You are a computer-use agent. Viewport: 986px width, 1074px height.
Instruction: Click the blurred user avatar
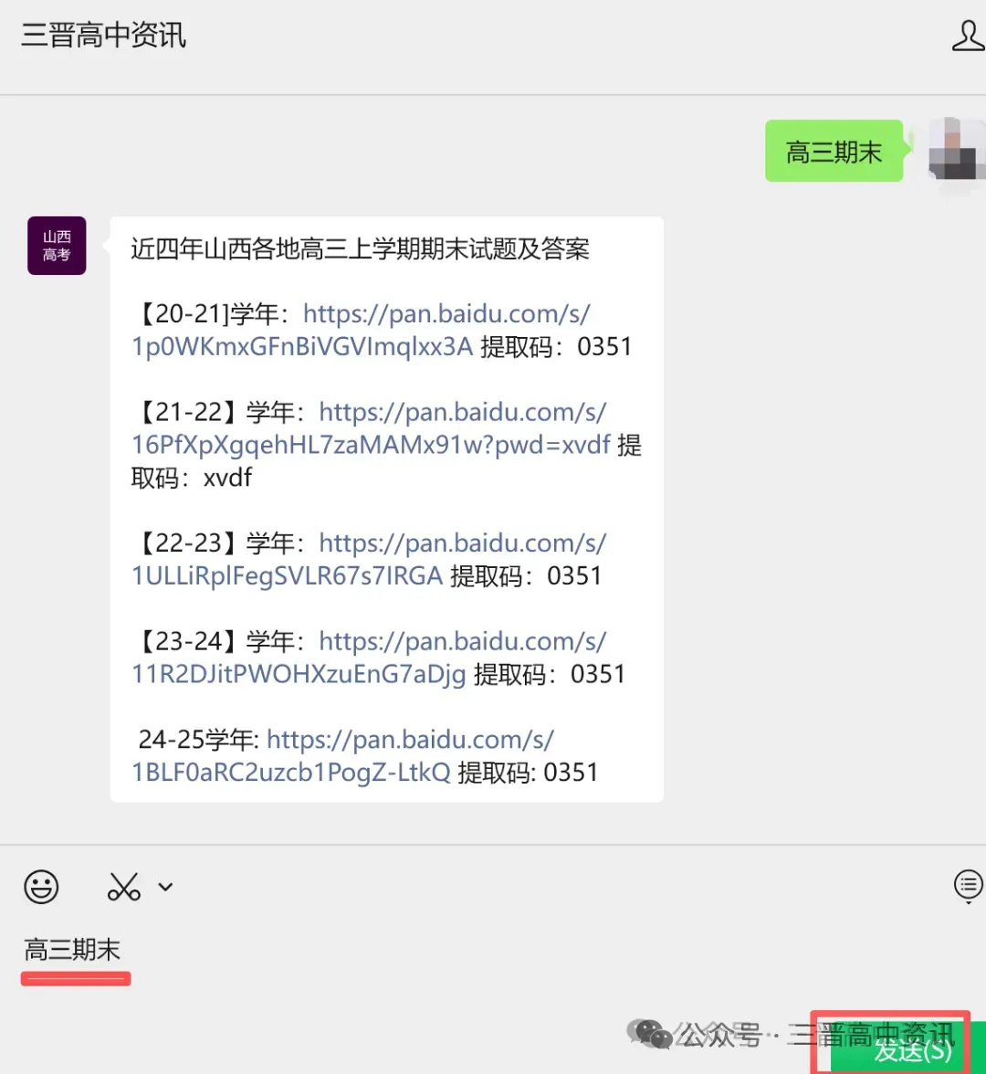(x=957, y=150)
